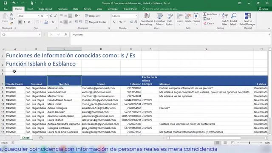Apply the Font Color A
This screenshot has height=153, width=272.
(53, 22)
